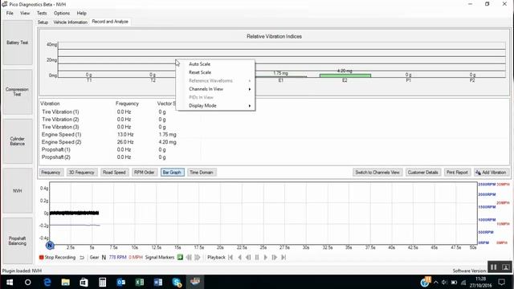Launch Microsoft Edge from taskbar
514x289 pixels.
pos(47,282)
